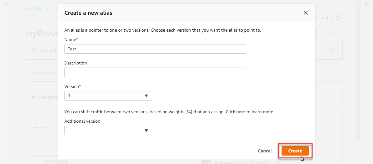Screen dimensions: 373x164
Task: Click the Amazon CloudWatch Logs icon
Action: (207, 162)
